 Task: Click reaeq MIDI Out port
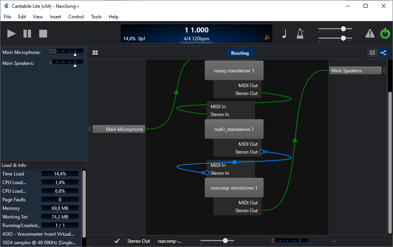[248, 86]
